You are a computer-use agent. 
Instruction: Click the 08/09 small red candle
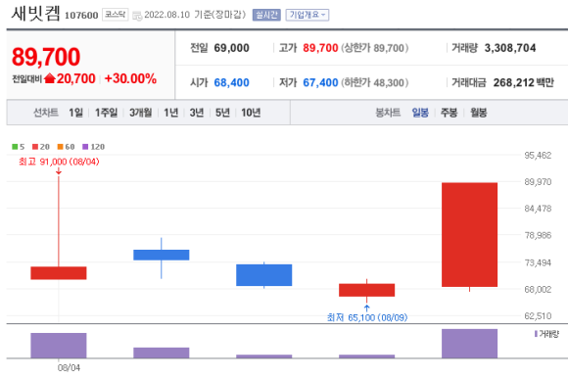(366, 290)
